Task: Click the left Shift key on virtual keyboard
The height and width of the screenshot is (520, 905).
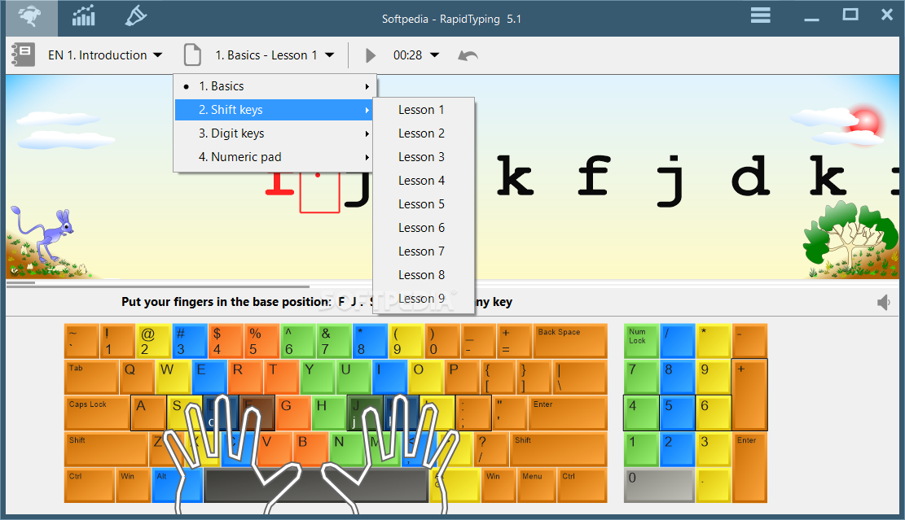Action: [x=106, y=449]
